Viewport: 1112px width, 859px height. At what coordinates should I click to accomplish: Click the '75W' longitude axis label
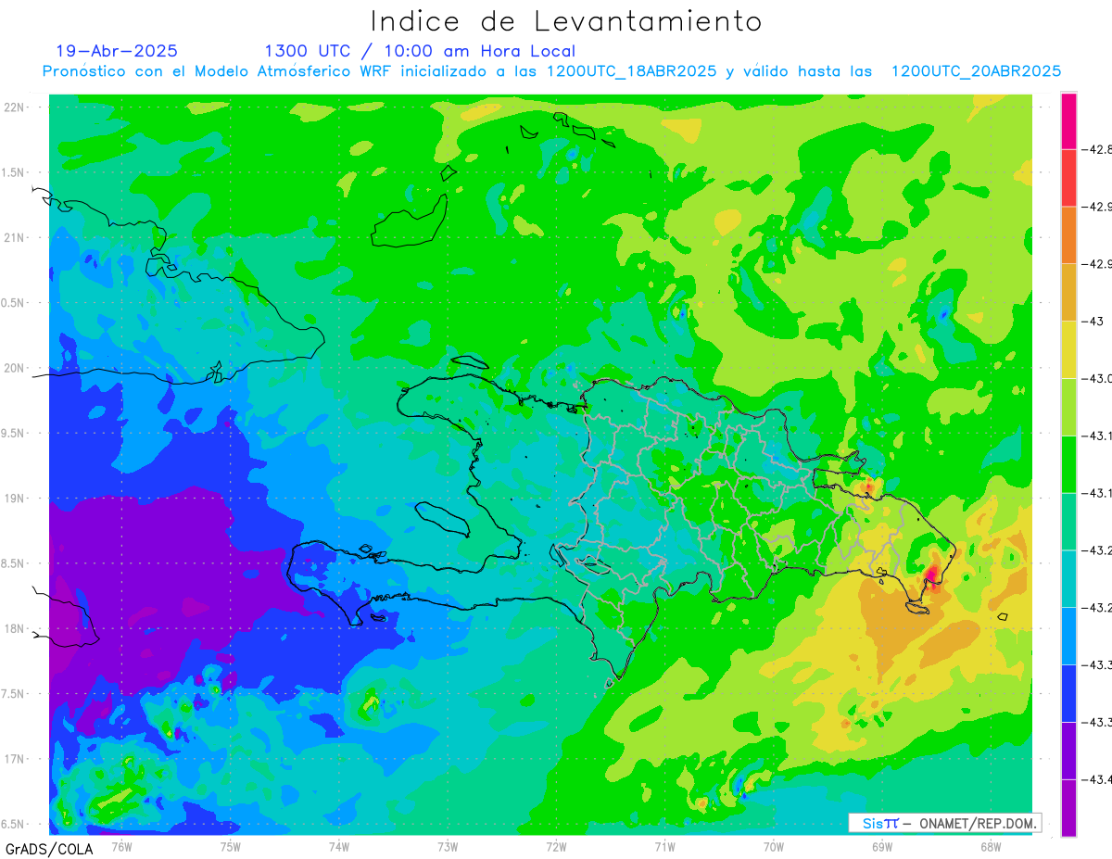[x=230, y=846]
